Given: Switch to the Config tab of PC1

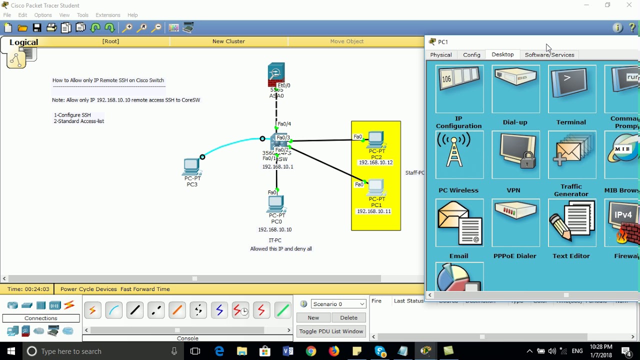Looking at the screenshot, I should [x=471, y=54].
